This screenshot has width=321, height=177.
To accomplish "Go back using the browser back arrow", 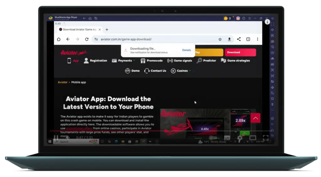I will tap(68, 39).
